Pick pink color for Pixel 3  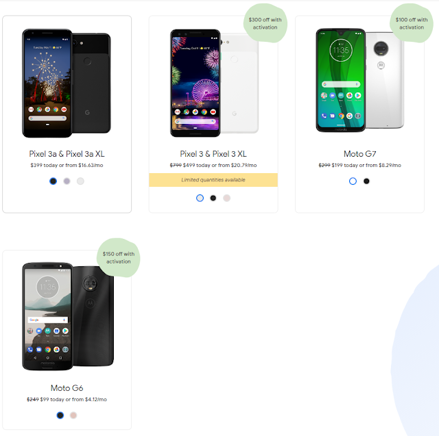pos(227,198)
